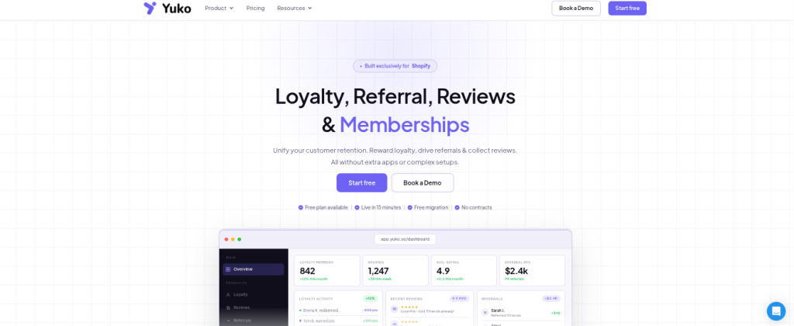Image resolution: width=794 pixels, height=326 pixels.
Task: Click the No contracts checkmark icon
Action: click(x=457, y=207)
